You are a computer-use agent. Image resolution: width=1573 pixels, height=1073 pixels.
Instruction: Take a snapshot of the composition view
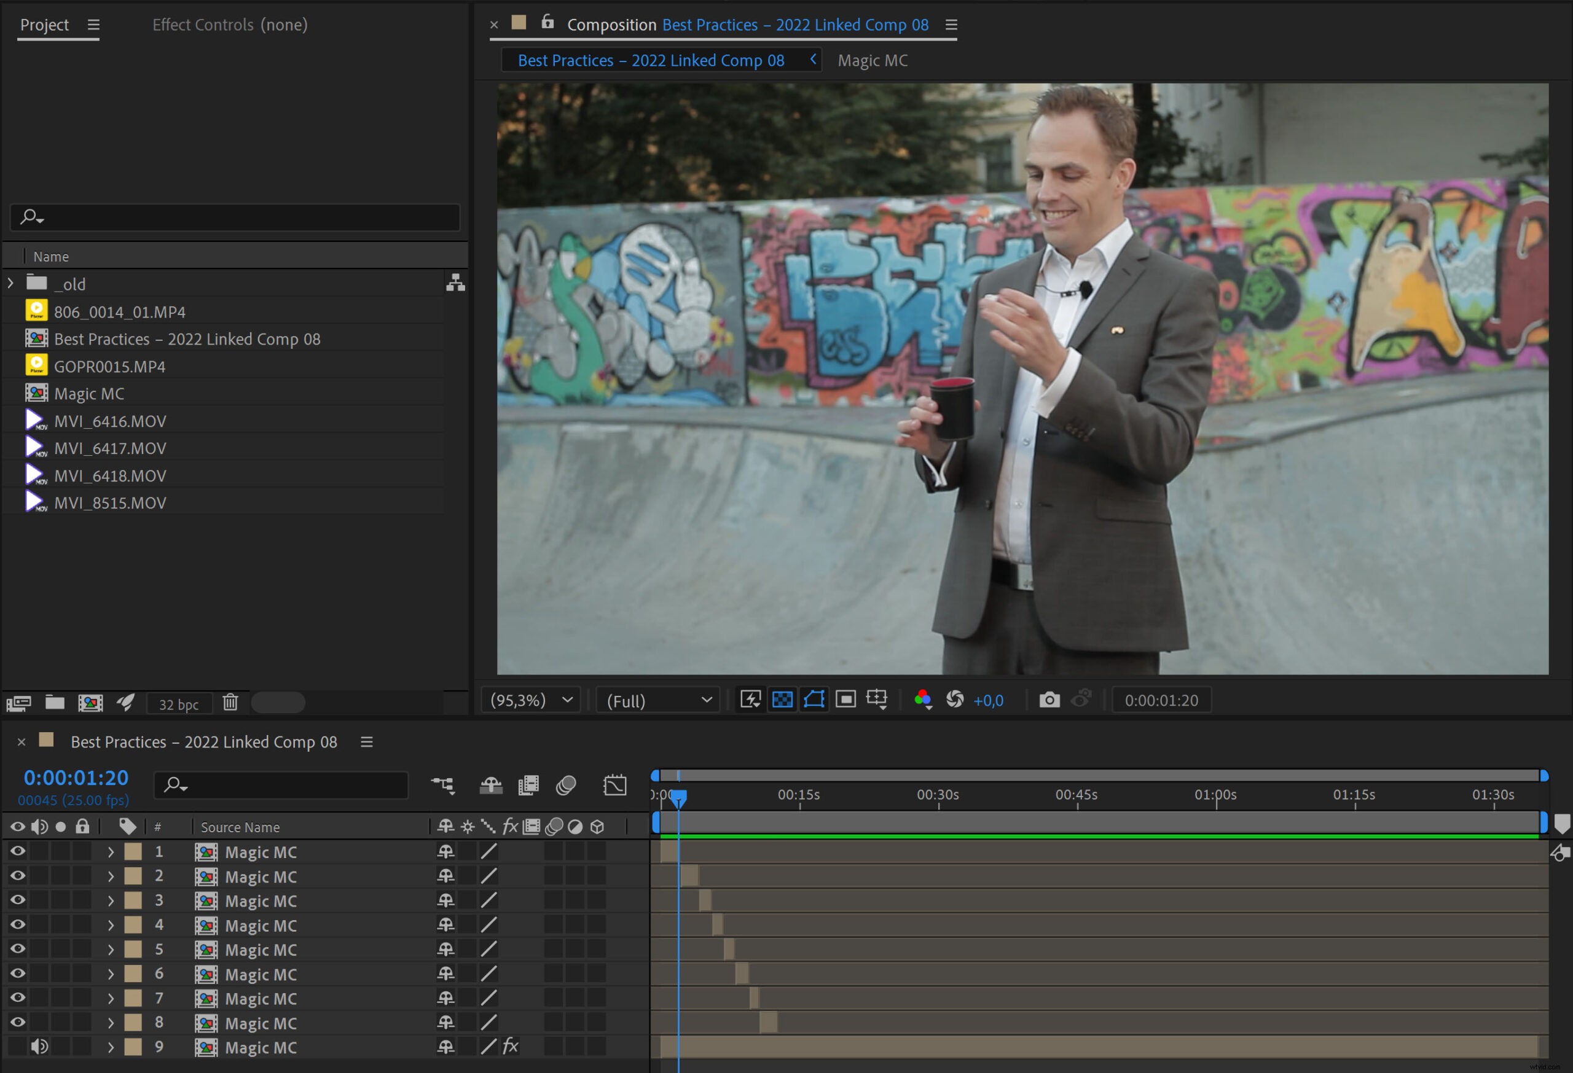point(1048,700)
